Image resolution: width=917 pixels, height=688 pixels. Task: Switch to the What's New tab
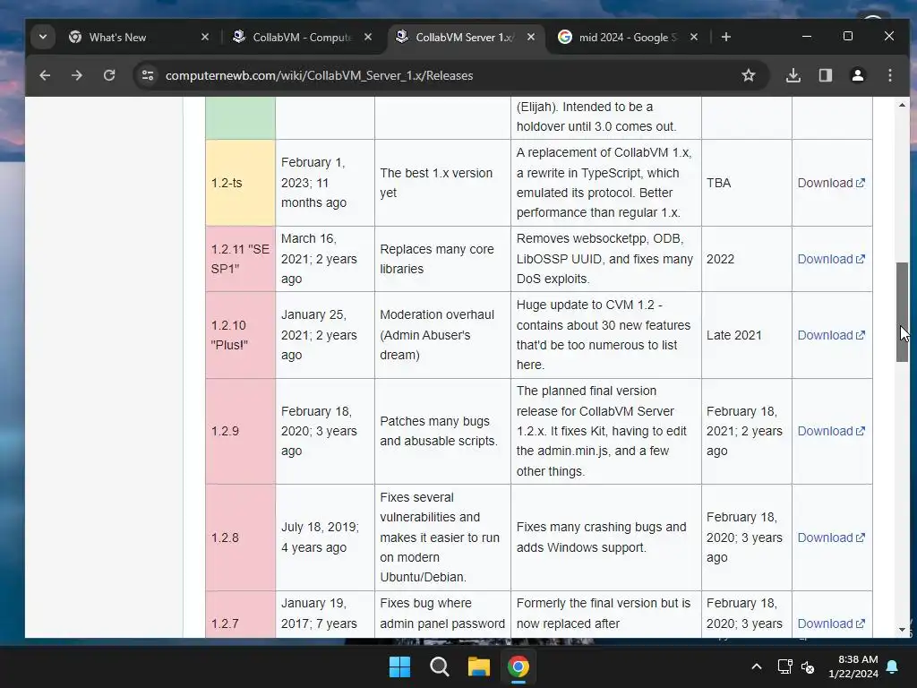(139, 37)
